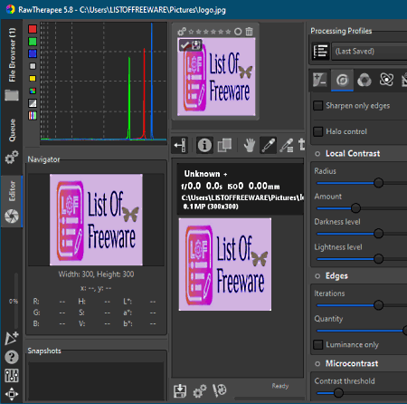This screenshot has width=407, height=404.
Task: Open external editor send icon
Action: coord(12,338)
